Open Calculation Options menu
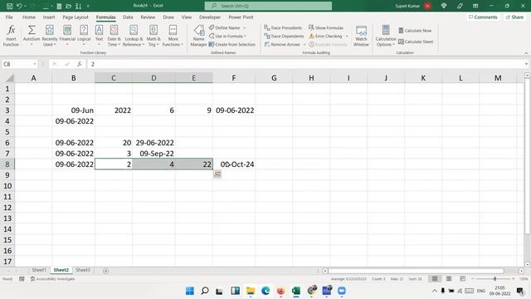This screenshot has height=299, width=531. coord(385,35)
